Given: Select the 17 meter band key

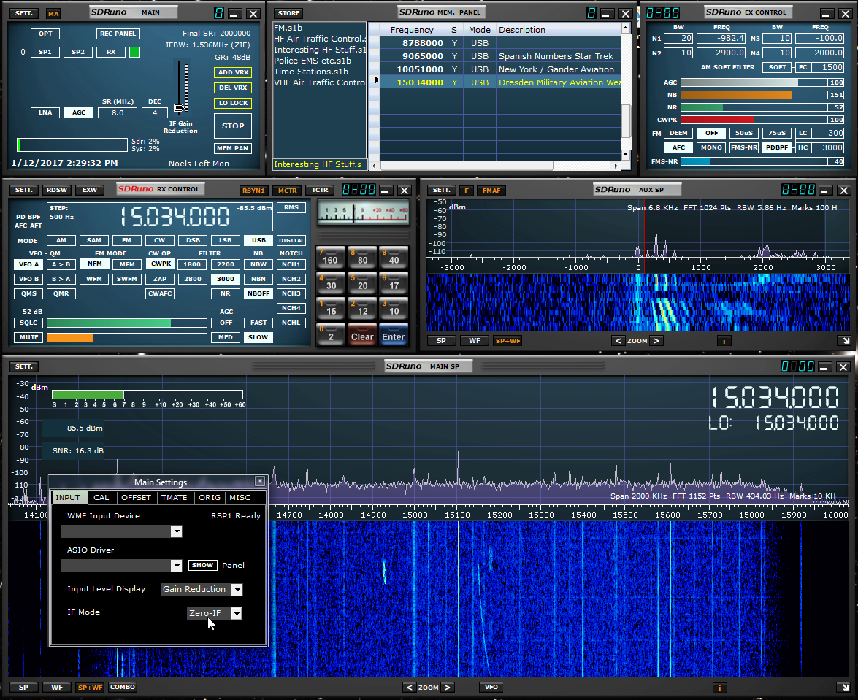Looking at the screenshot, I should (x=394, y=282).
